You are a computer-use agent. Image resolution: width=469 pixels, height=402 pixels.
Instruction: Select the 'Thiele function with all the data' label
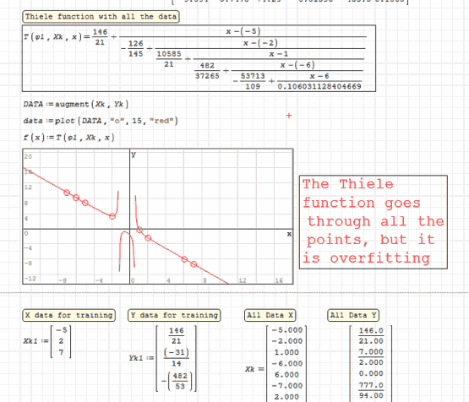pyautogui.click(x=101, y=16)
